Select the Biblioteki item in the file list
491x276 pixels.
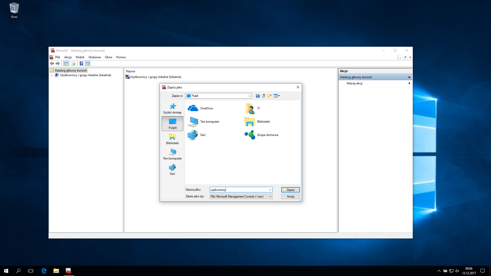(x=257, y=122)
